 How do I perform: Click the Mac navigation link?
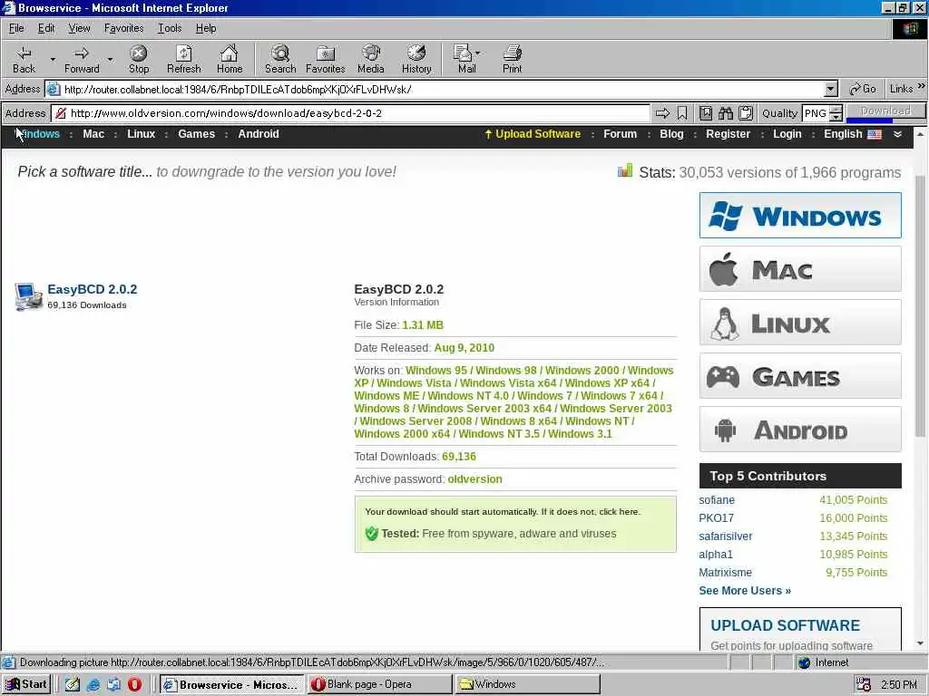(x=93, y=134)
